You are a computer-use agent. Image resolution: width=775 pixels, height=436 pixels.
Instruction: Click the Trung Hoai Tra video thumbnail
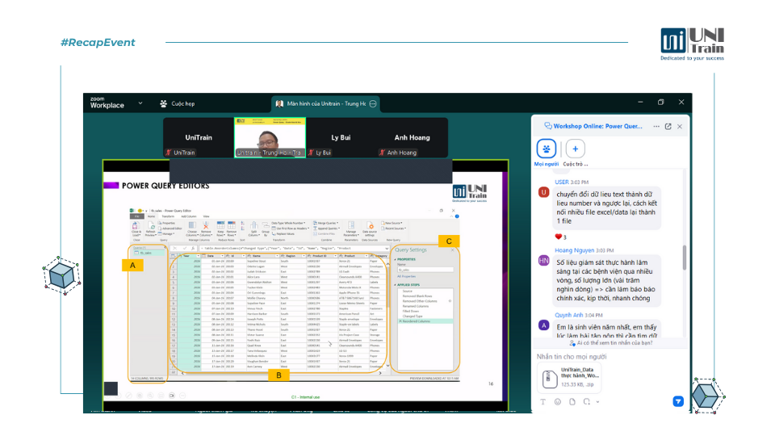[270, 137]
